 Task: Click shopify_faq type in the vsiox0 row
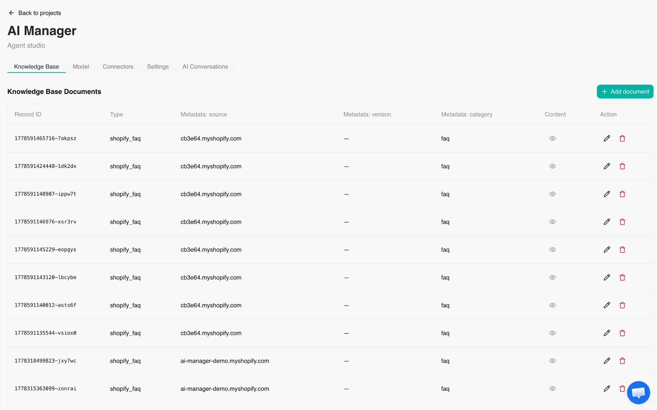click(125, 333)
